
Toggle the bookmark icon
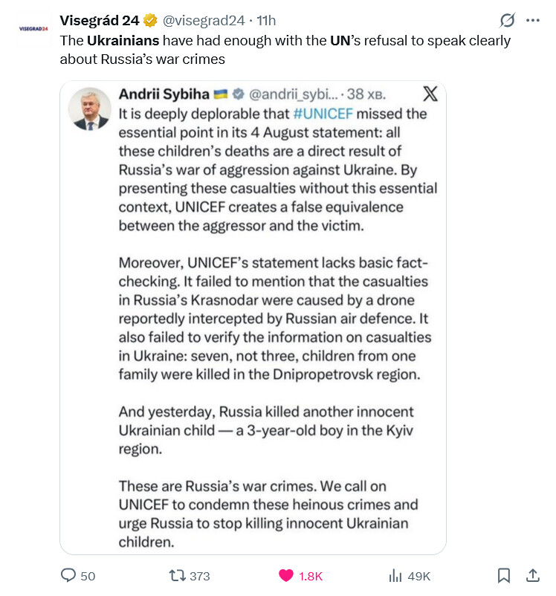click(504, 575)
